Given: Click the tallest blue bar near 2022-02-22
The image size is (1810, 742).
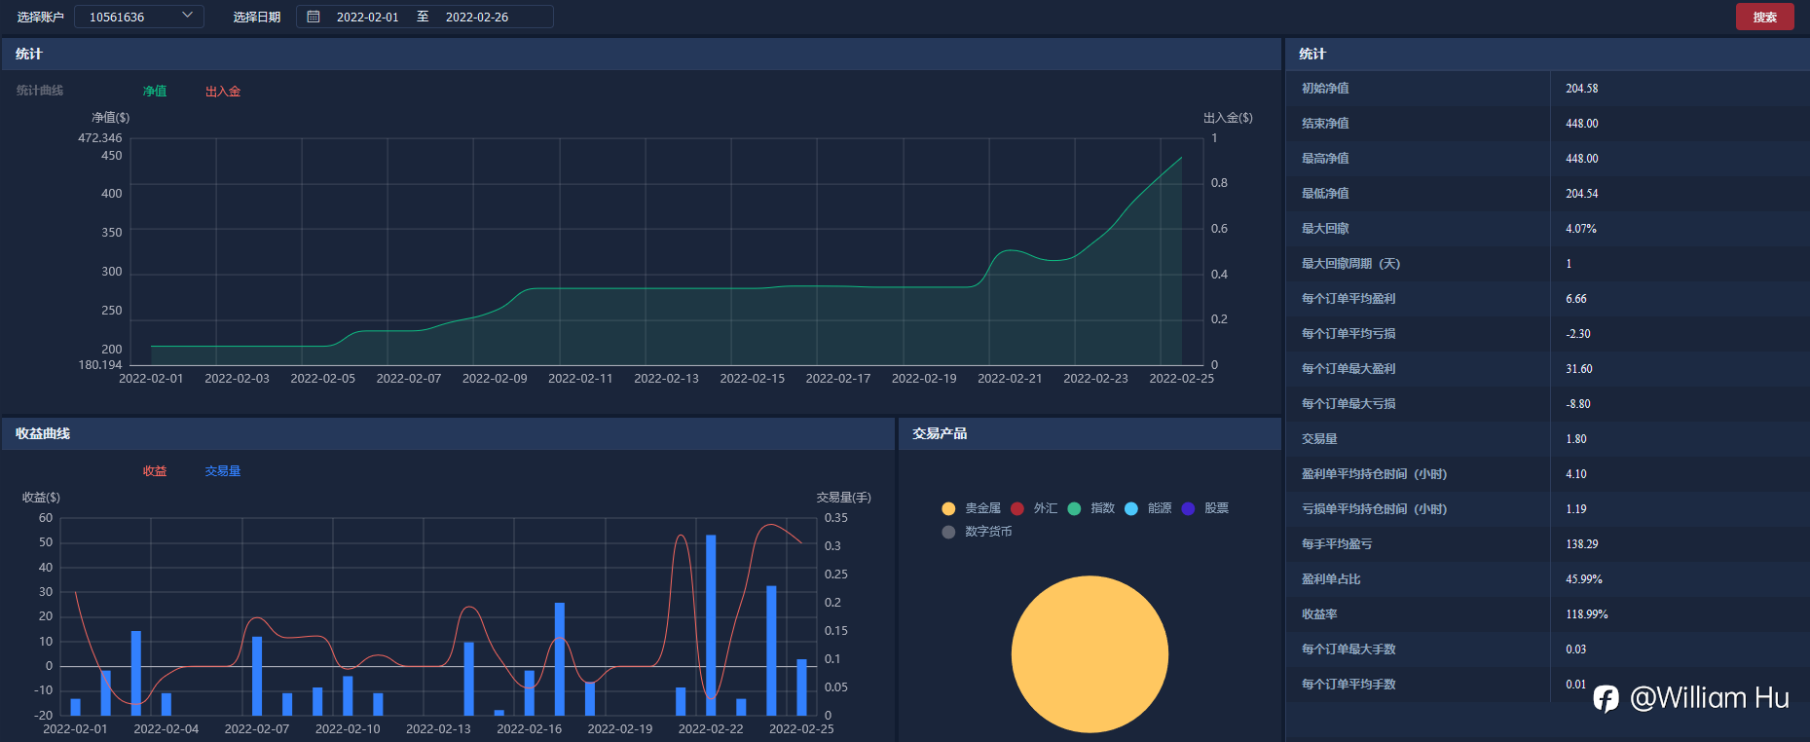Looking at the screenshot, I should (711, 623).
